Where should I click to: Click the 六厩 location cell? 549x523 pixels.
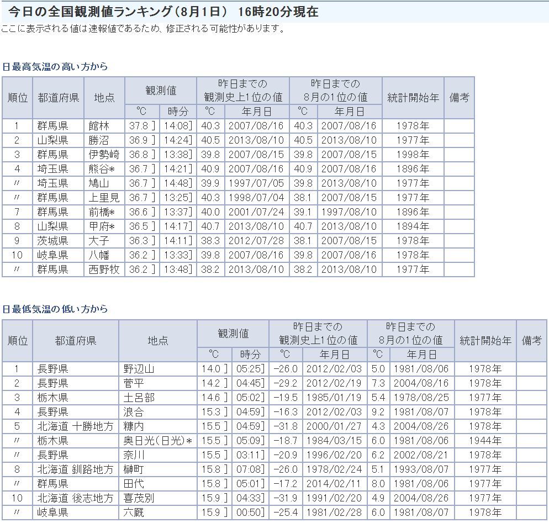(x=134, y=513)
